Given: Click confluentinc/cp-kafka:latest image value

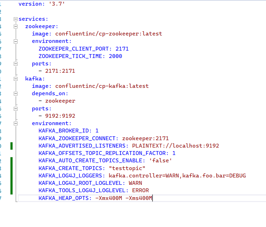Looking at the screenshot, I should pyautogui.click(x=102, y=86).
